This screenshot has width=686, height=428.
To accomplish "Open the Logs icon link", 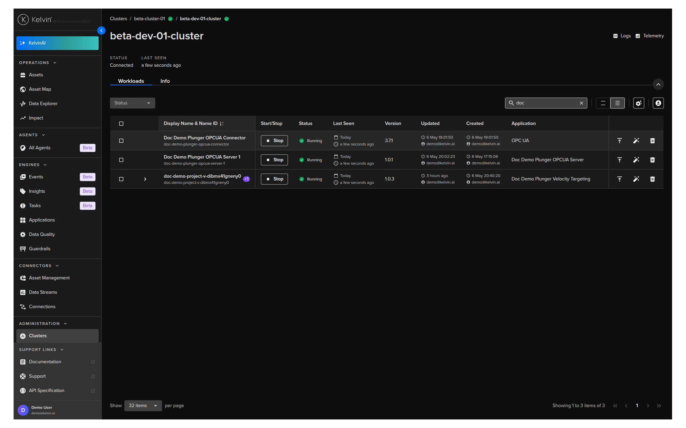I will (622, 36).
